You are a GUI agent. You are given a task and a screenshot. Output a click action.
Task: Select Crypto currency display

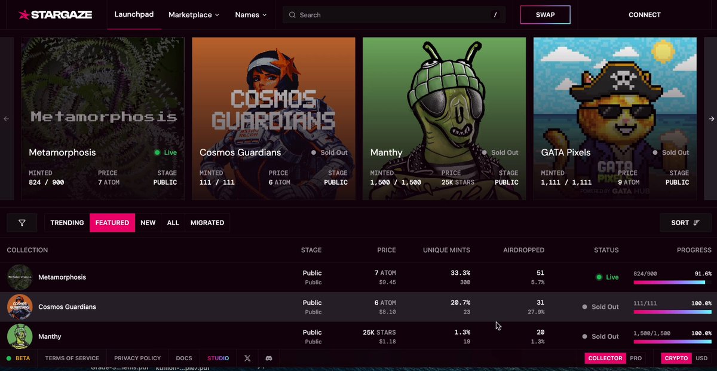677,358
